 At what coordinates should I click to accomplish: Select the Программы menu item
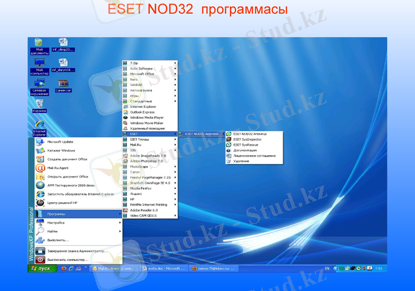coord(78,214)
